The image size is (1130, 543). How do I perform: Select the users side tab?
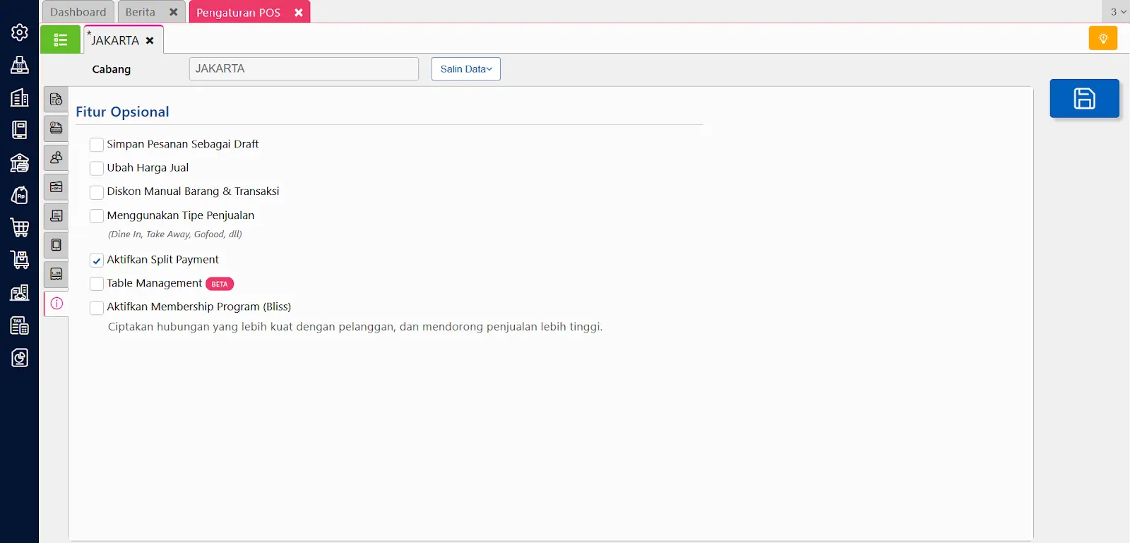click(56, 157)
